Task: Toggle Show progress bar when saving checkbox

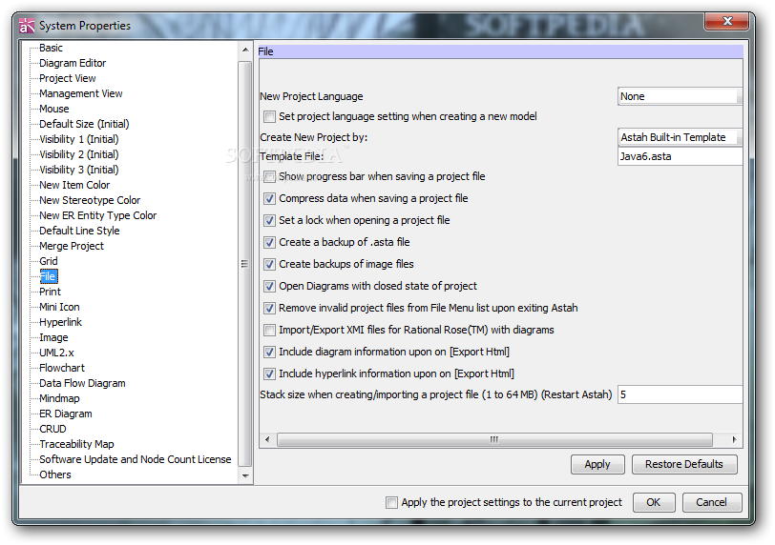Action: (x=269, y=176)
